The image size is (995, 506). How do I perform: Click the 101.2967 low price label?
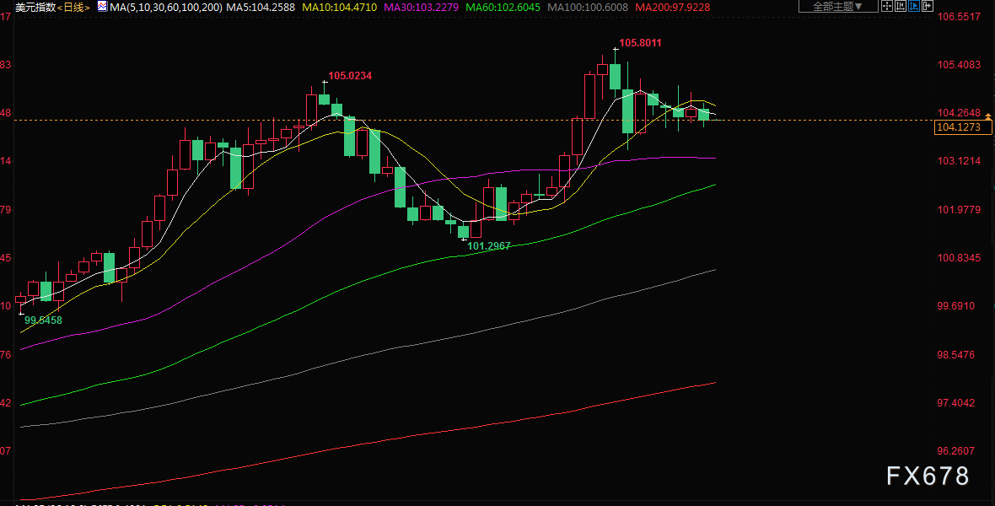(489, 245)
